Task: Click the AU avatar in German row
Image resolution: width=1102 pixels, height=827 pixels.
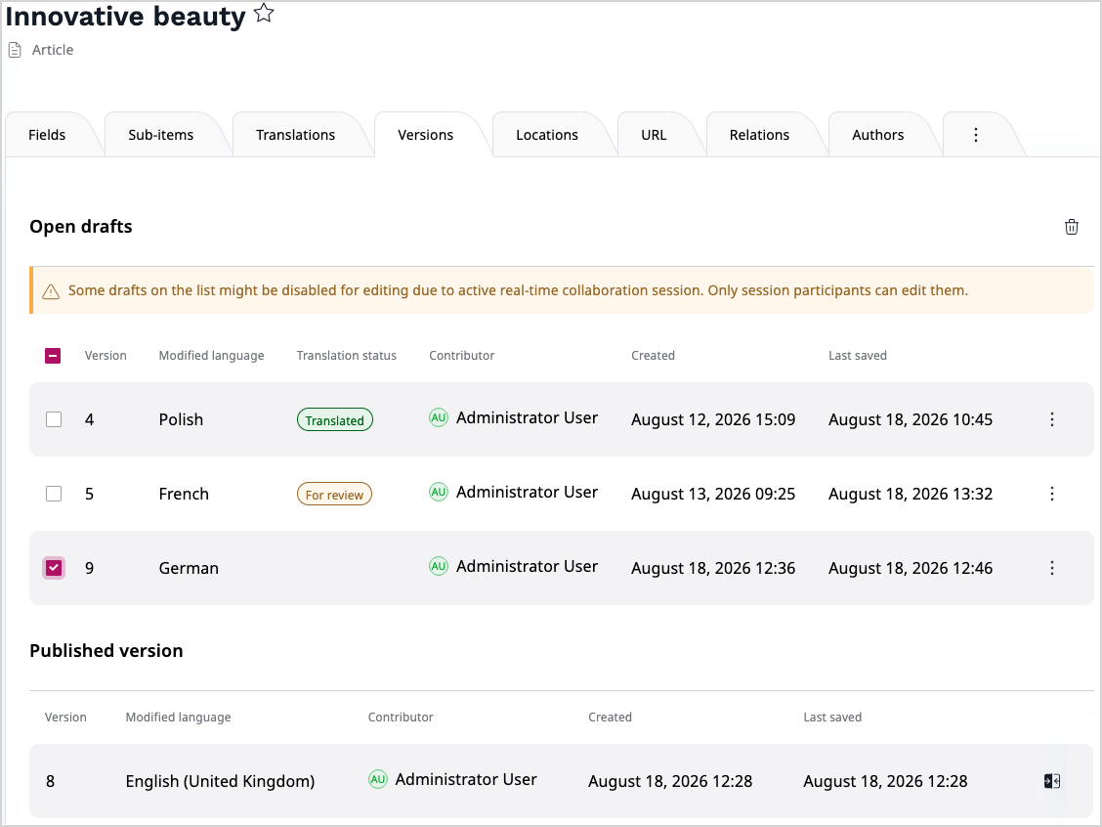Action: point(439,566)
